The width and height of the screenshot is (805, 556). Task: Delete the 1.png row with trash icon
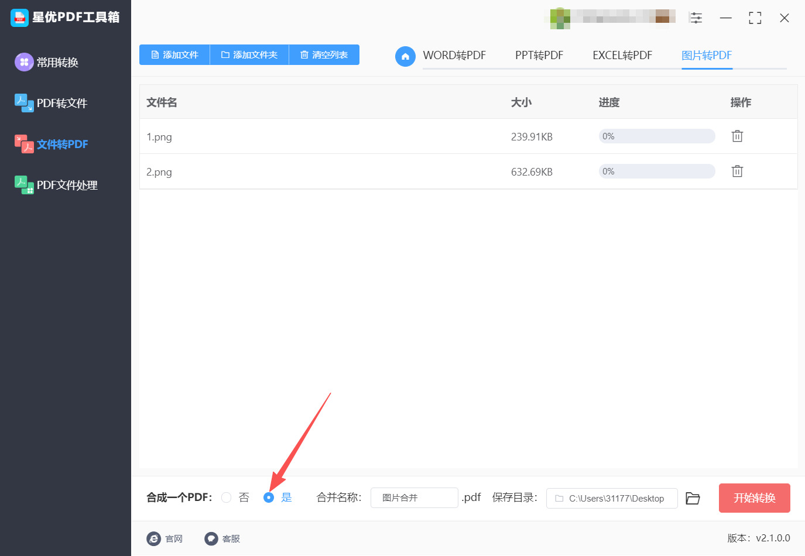click(737, 136)
